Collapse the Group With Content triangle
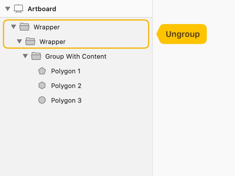This screenshot has height=176, width=235. click(25, 56)
